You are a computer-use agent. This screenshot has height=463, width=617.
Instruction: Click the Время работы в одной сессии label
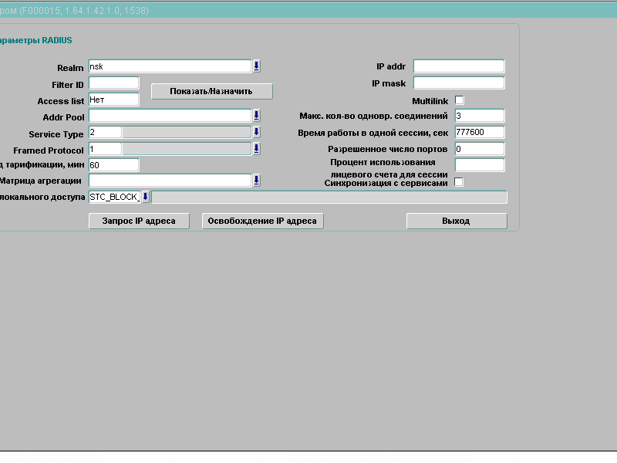click(x=373, y=133)
